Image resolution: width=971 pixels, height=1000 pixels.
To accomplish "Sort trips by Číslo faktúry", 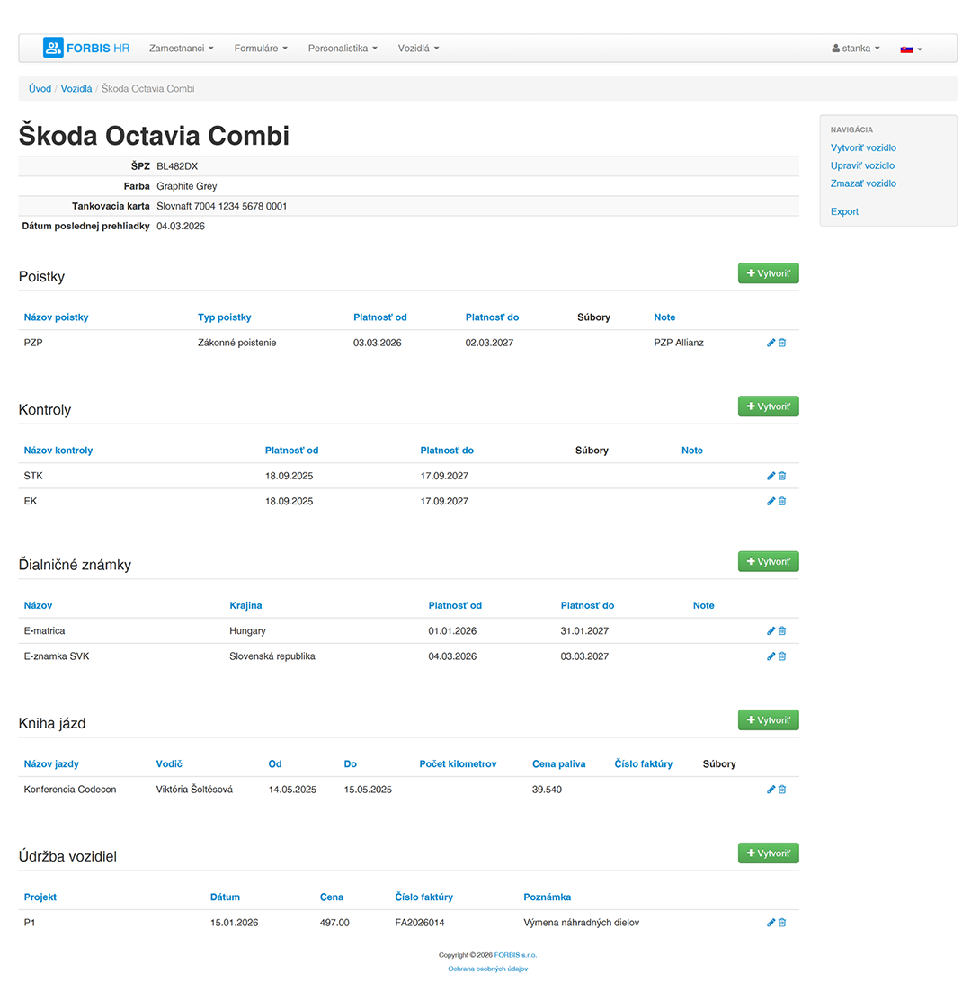I will pos(644,764).
